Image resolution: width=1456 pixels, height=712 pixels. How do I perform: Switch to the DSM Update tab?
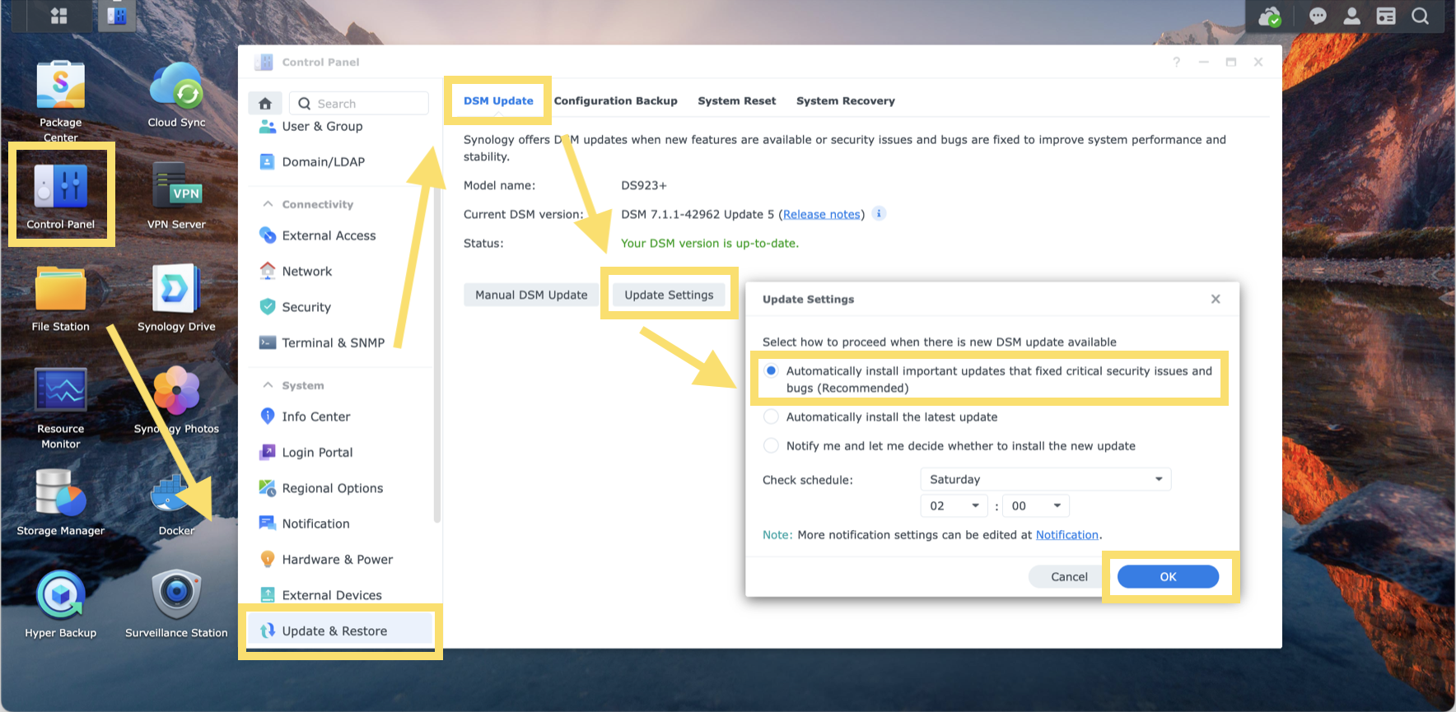pyautogui.click(x=498, y=100)
